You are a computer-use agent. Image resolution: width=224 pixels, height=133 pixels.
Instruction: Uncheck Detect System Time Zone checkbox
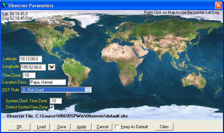click(x=52, y=107)
